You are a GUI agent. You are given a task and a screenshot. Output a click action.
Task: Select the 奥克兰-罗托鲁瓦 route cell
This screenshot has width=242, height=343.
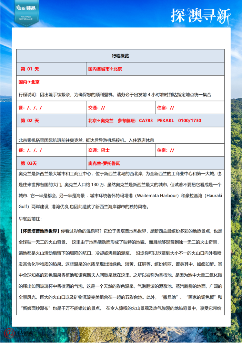click(x=155, y=163)
